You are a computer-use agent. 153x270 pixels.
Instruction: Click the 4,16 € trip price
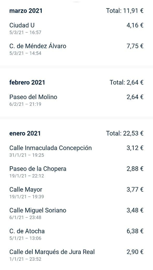click(x=135, y=25)
